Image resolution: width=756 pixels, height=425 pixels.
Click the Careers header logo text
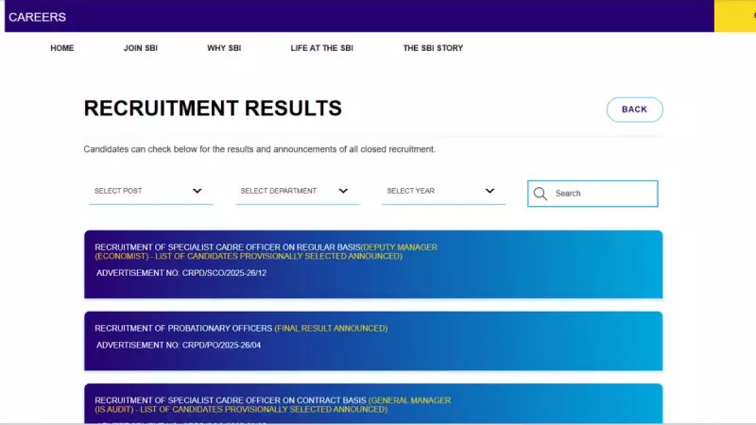37,17
